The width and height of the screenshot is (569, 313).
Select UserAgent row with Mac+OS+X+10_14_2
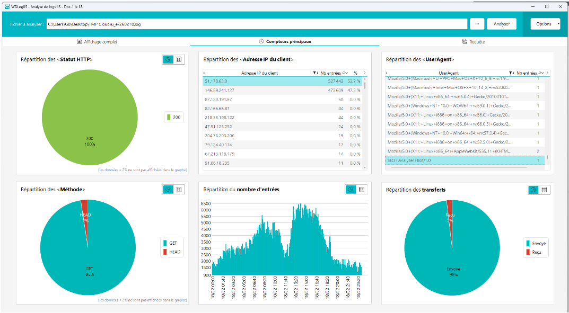(x=465, y=87)
